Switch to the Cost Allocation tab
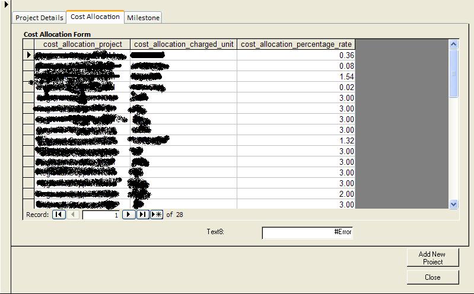 pos(95,17)
